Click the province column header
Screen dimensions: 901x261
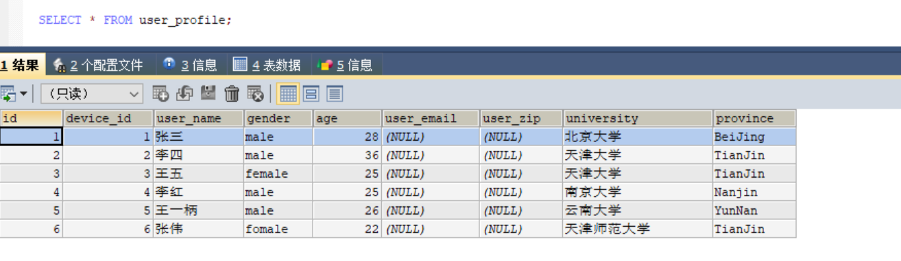(x=755, y=118)
